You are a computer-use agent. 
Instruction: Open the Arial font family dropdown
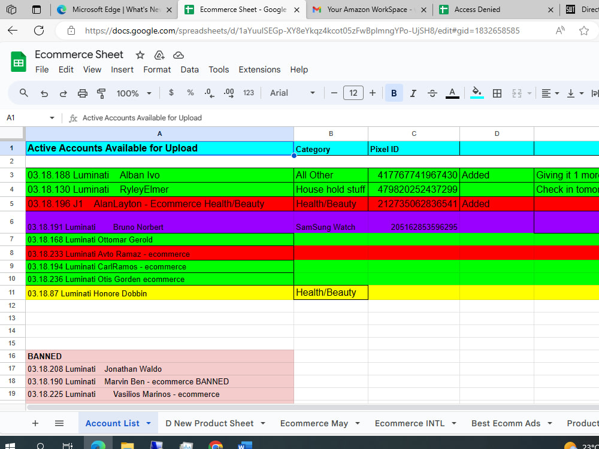pos(293,93)
